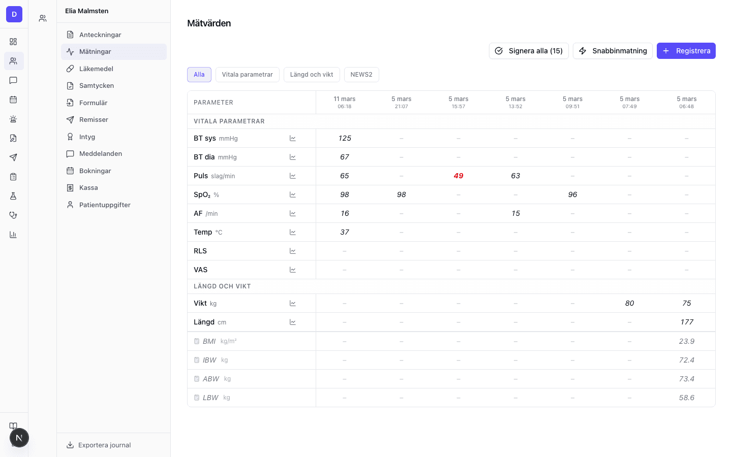Open the statistics bar chart icon in the rail
This screenshot has width=732, height=457.
tap(14, 234)
